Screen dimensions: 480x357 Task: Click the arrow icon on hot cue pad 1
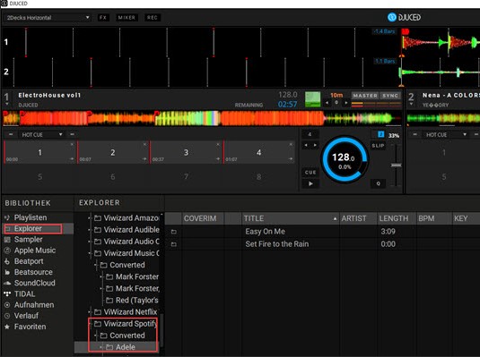(x=72, y=159)
